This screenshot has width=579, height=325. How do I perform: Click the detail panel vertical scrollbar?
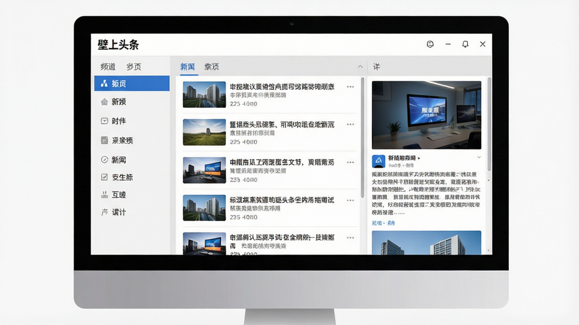coord(489,124)
